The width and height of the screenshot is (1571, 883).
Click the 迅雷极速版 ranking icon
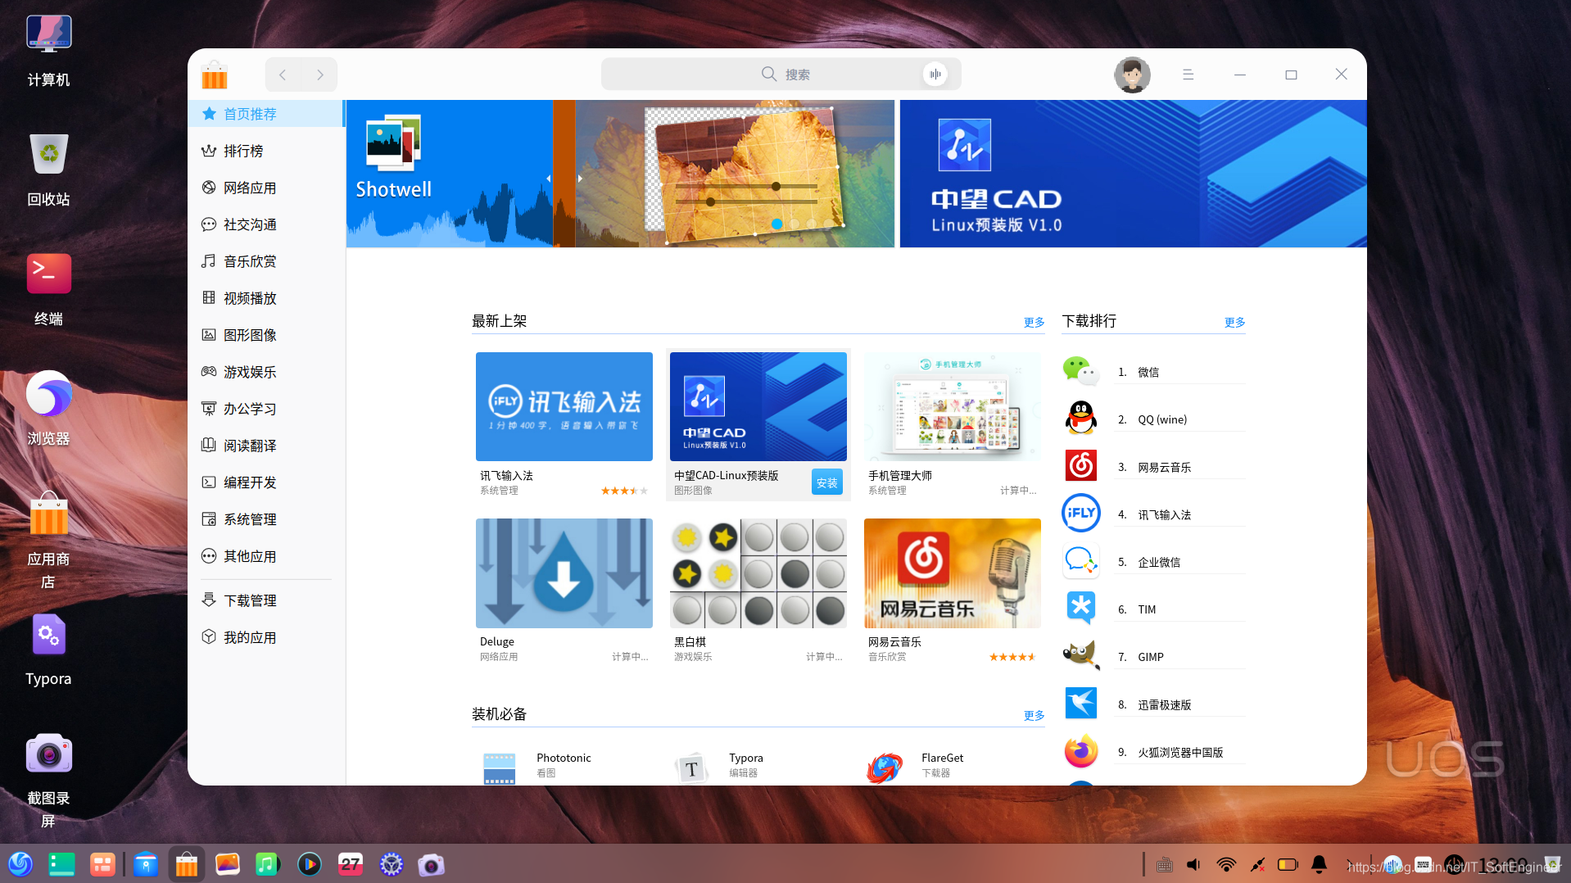pyautogui.click(x=1081, y=704)
